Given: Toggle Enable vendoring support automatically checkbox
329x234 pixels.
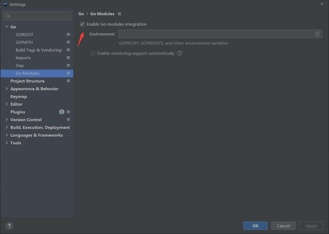Looking at the screenshot, I should click(x=93, y=53).
